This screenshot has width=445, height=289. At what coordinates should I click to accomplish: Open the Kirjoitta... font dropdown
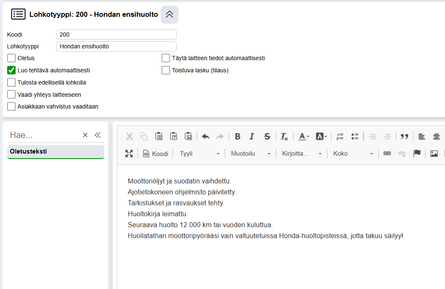pos(302,154)
